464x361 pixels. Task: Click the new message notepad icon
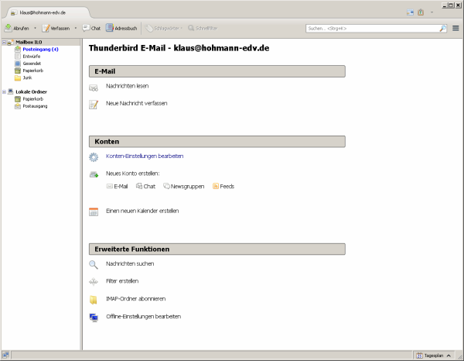click(94, 105)
